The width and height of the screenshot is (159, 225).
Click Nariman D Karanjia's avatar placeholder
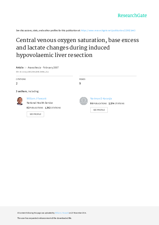84,101
